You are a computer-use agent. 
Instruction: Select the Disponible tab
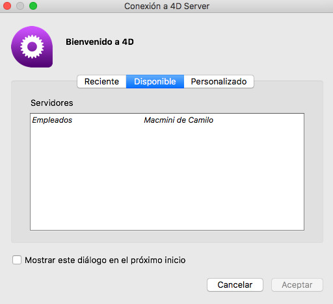coord(155,82)
